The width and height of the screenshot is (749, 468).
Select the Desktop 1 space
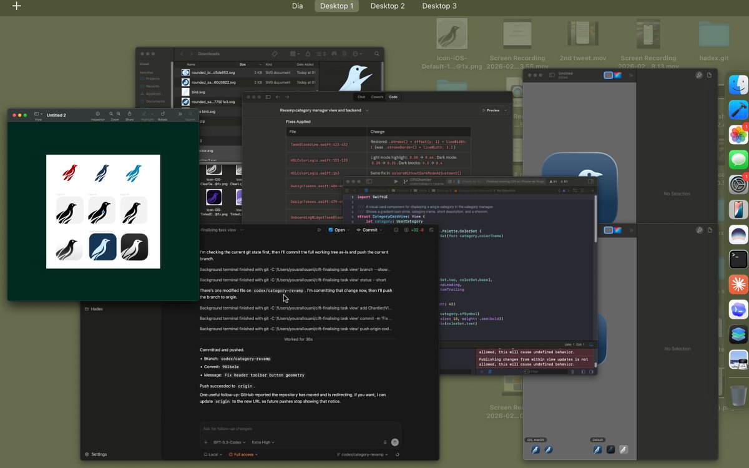pyautogui.click(x=336, y=6)
